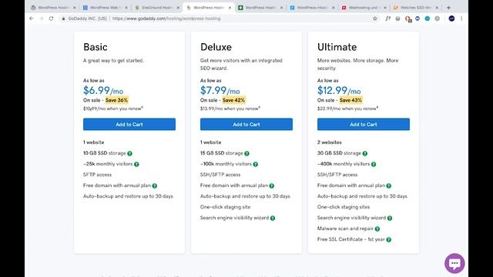Viewport: 493px width, 277px height.
Task: Click the teal circular extension icon
Action: tap(428, 18)
